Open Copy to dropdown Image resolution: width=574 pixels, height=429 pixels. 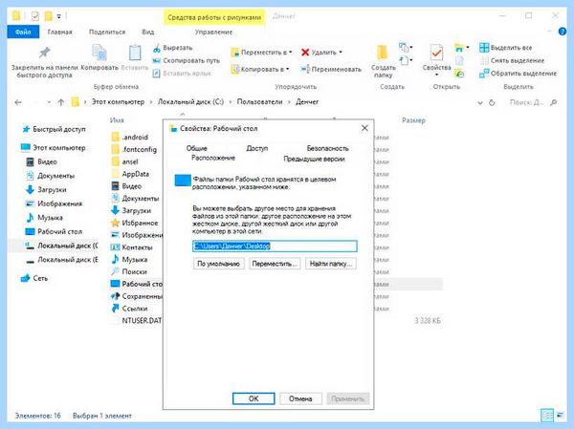point(260,69)
